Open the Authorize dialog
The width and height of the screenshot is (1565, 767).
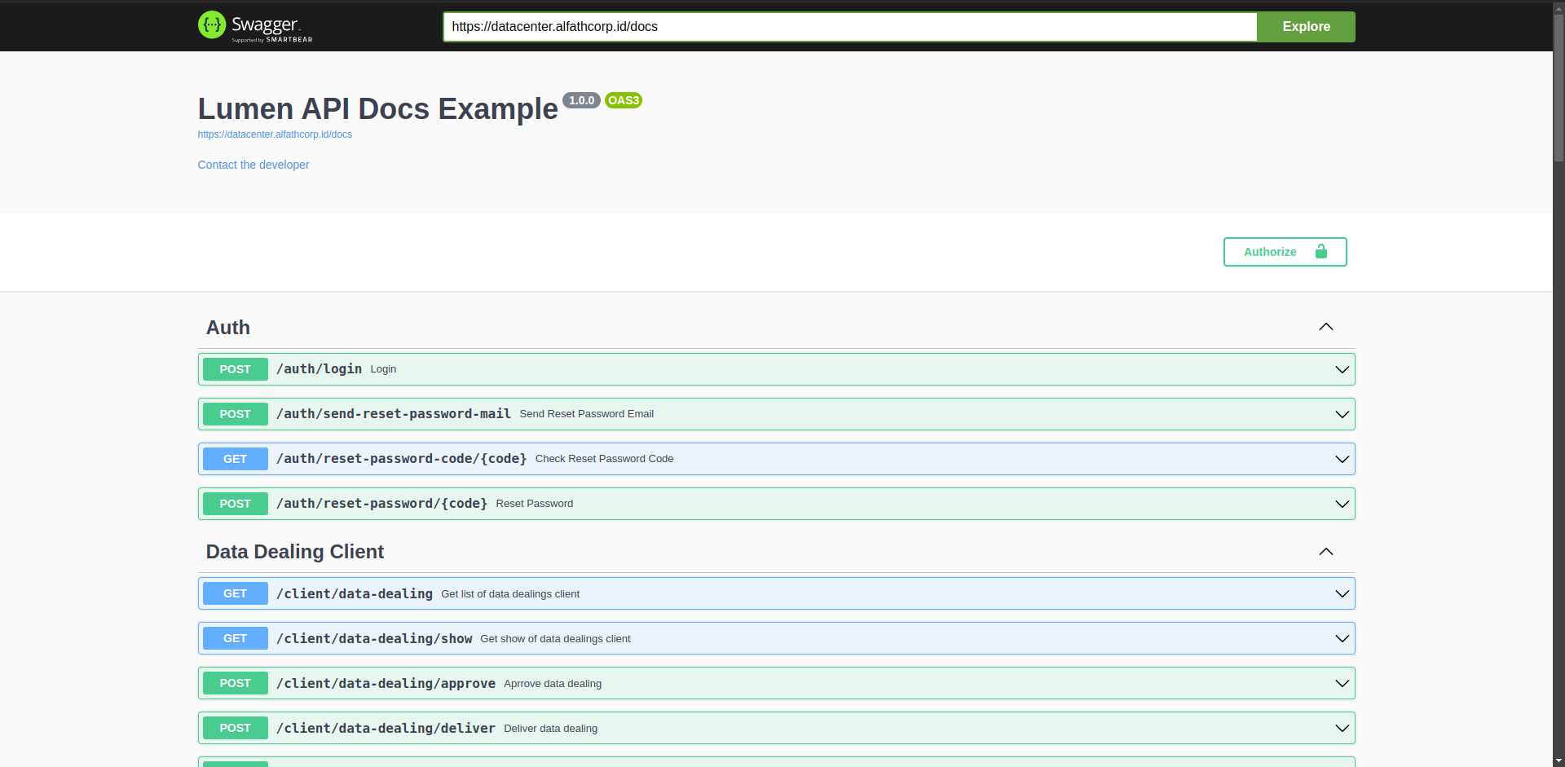[x=1285, y=252]
